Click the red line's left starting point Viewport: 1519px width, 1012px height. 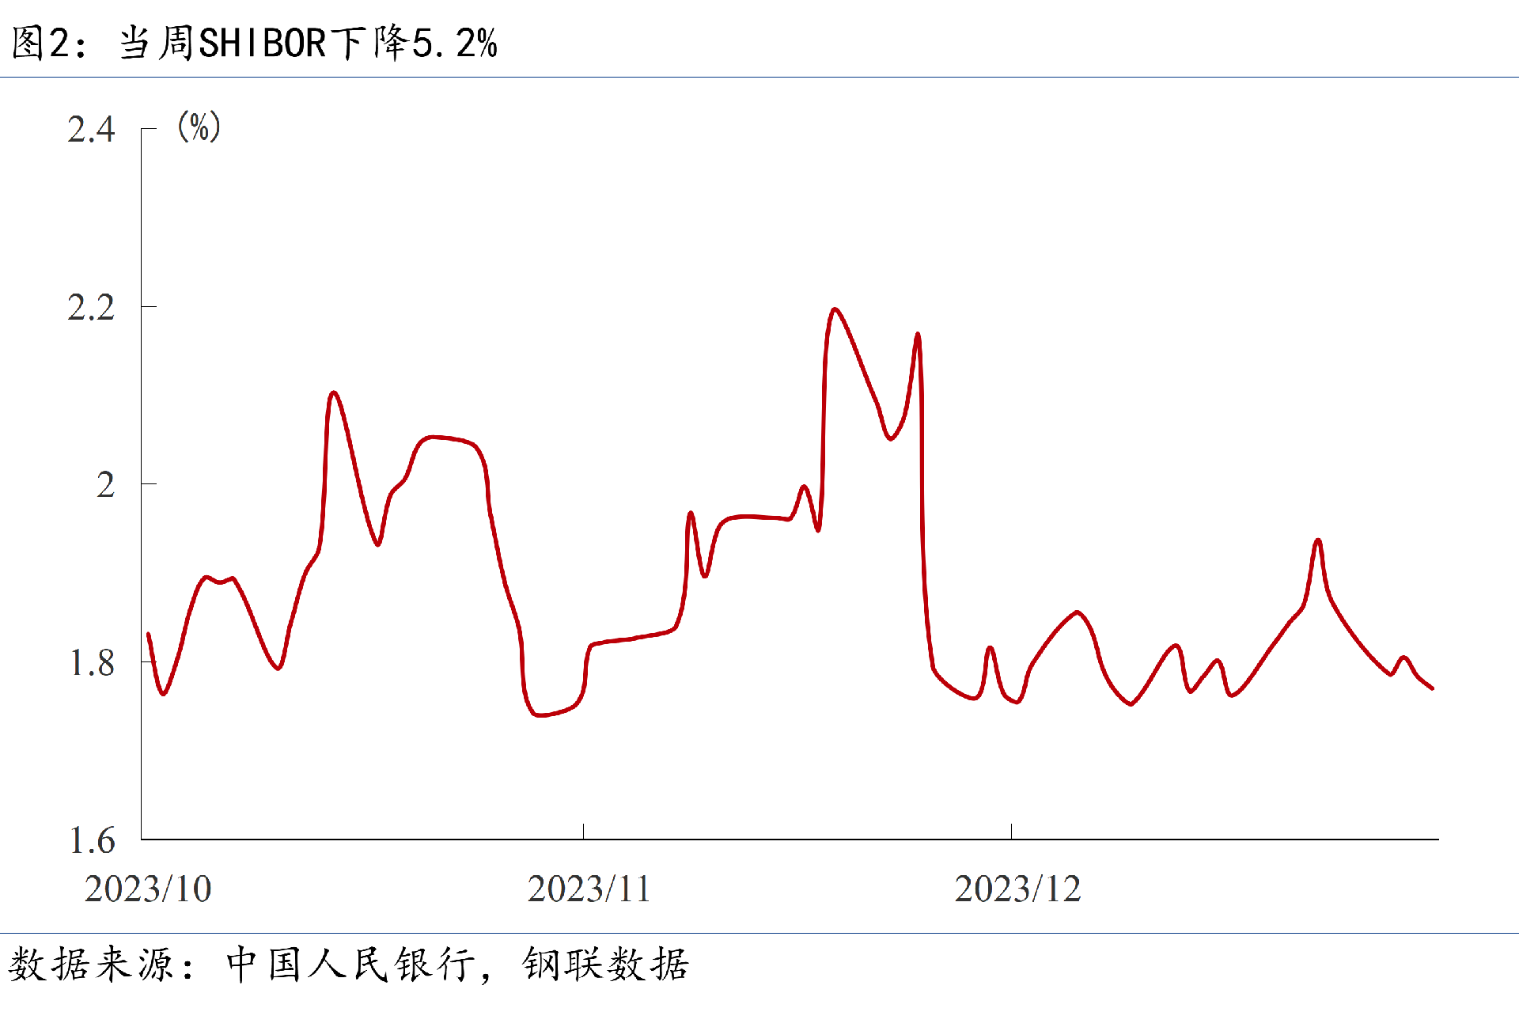click(149, 634)
